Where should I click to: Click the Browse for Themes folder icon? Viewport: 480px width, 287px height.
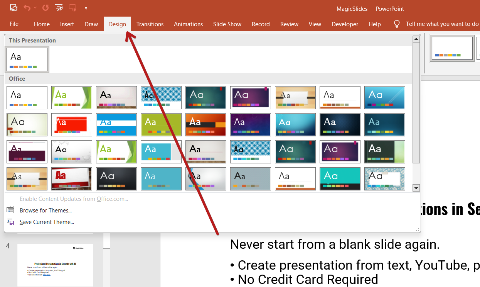coord(10,210)
